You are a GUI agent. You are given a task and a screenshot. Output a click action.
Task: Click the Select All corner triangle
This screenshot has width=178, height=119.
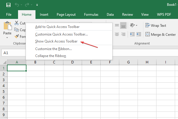pos(5,62)
